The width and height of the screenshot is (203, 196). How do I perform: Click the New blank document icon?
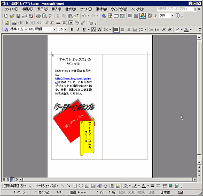tap(6, 16)
